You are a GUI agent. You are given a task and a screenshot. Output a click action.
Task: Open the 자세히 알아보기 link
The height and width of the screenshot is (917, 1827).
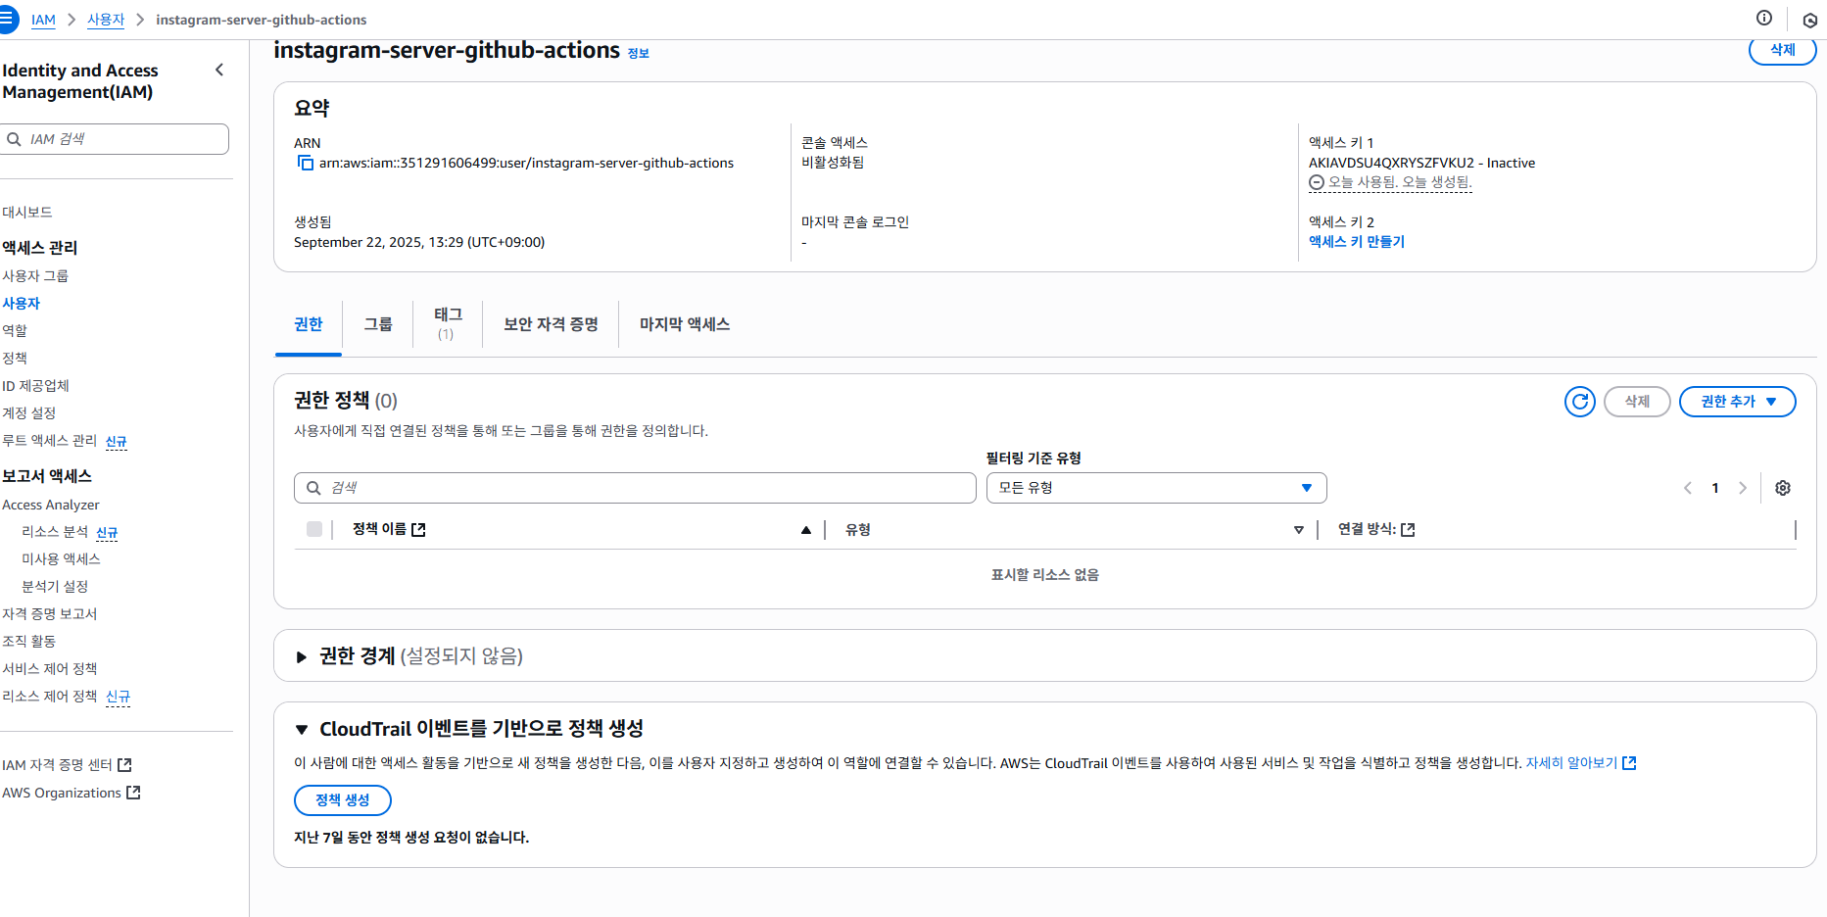(x=1571, y=763)
